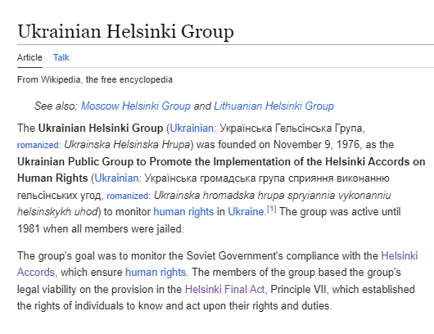Click the first romanized link
Viewport: 434px width, 334px height.
coord(38,145)
